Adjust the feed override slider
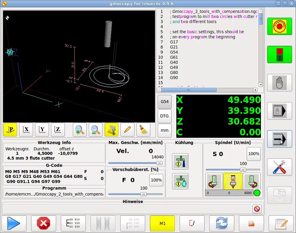 coord(135,194)
